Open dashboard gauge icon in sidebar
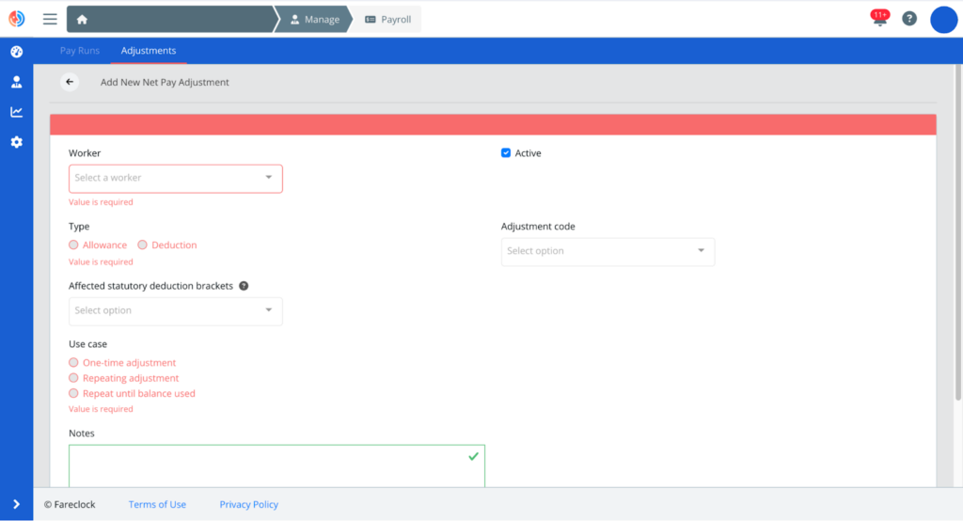Screen dimensions: 963x521 tap(17, 52)
